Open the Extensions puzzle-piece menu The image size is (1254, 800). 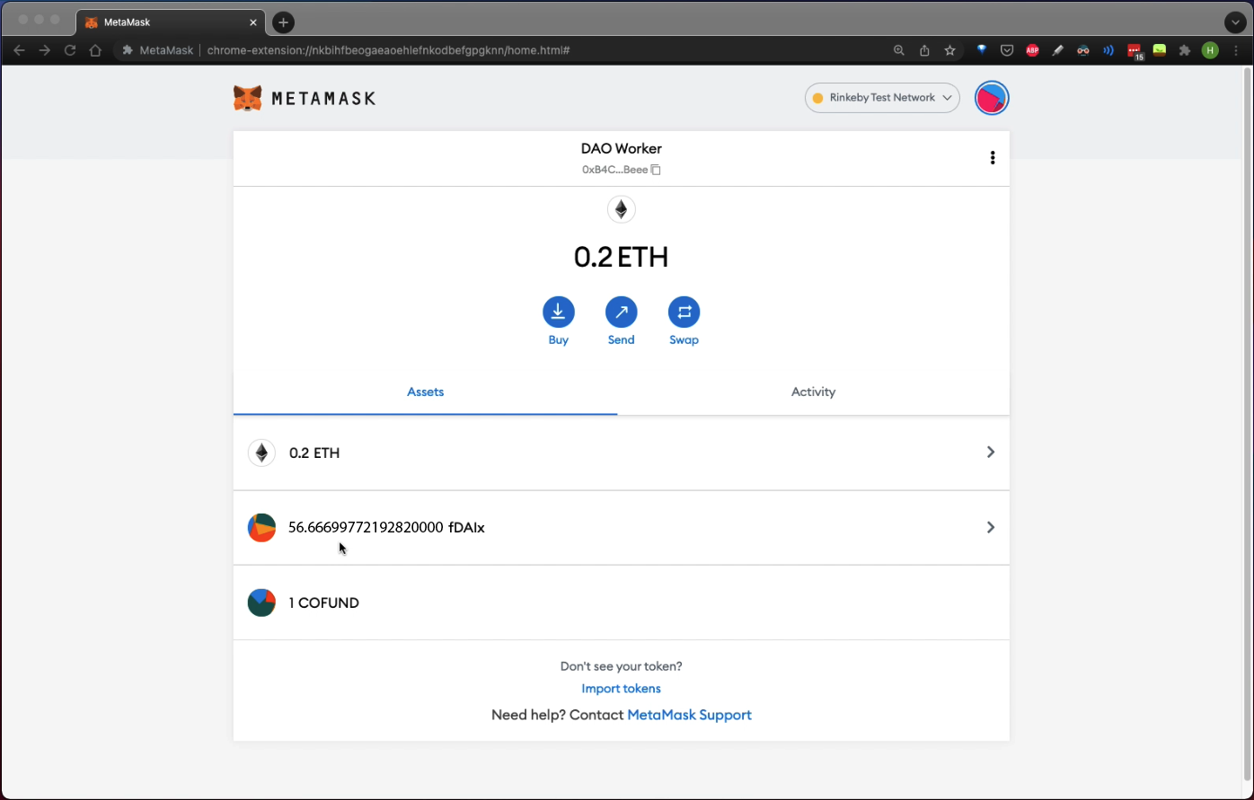[1185, 50]
